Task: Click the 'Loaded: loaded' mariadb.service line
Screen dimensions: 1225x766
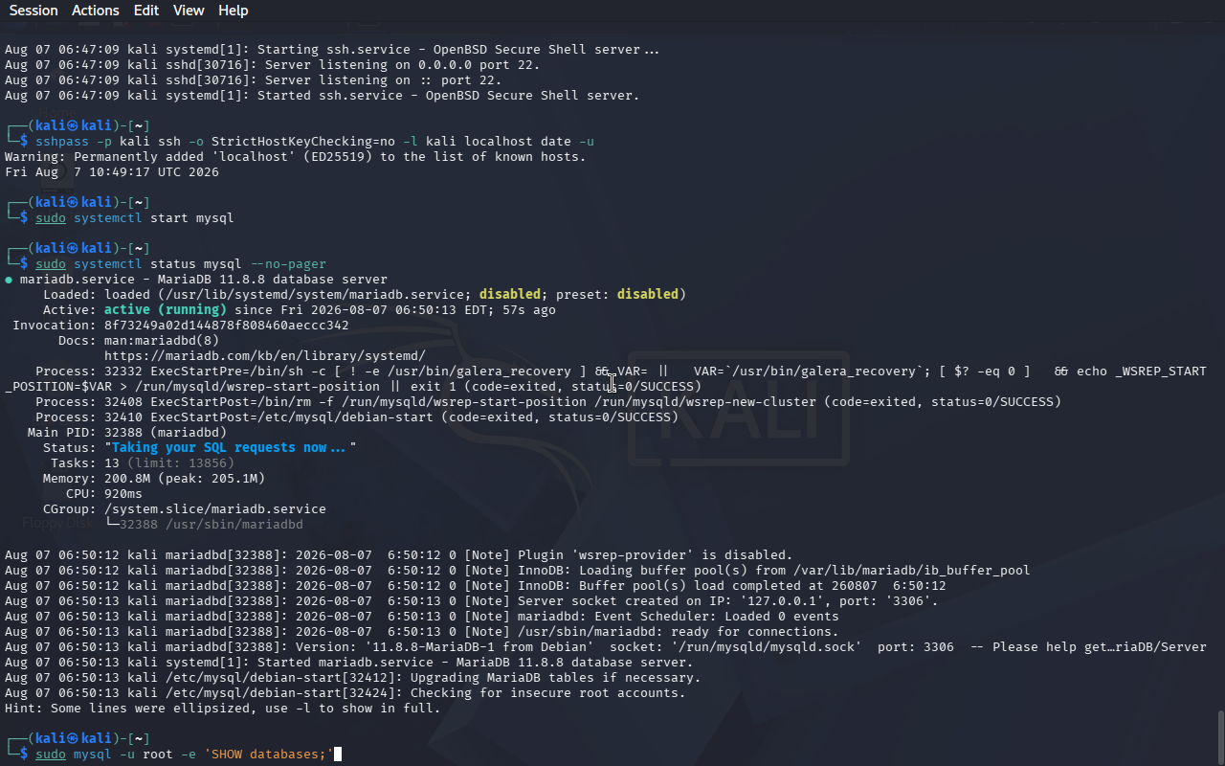Action: click(x=365, y=295)
